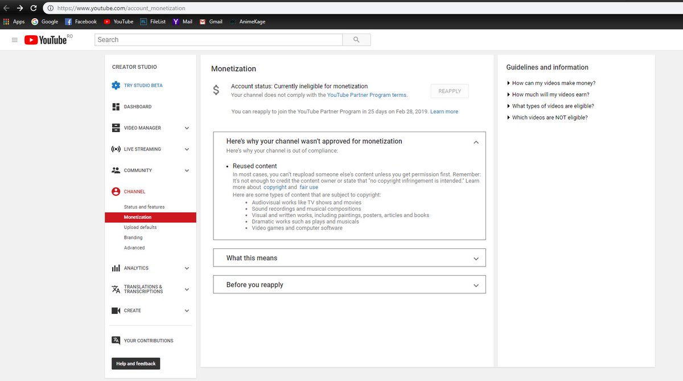Select the Monetization submenu item
The height and width of the screenshot is (381, 683).
coord(150,217)
